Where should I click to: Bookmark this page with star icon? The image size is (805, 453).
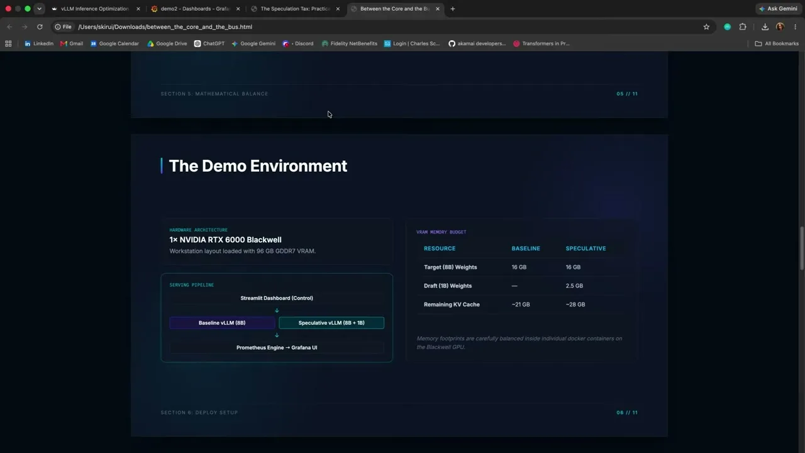coord(706,27)
